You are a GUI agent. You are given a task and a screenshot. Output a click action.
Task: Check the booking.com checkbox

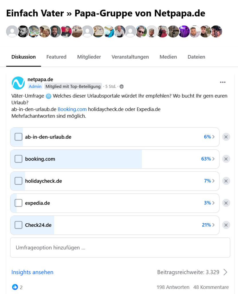tap(18, 159)
